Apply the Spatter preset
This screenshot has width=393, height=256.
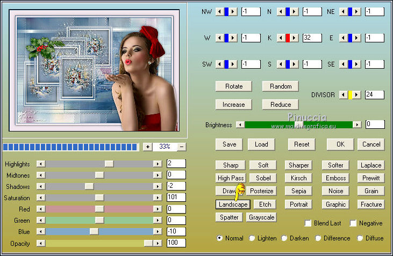point(229,217)
